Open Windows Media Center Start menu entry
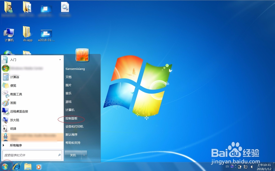Screen dimensions: 275x171 coord(32,68)
